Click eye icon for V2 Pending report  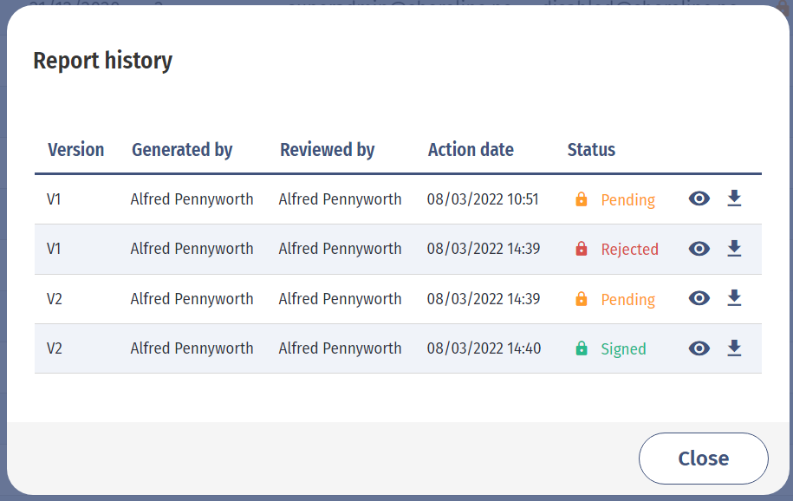(x=699, y=298)
